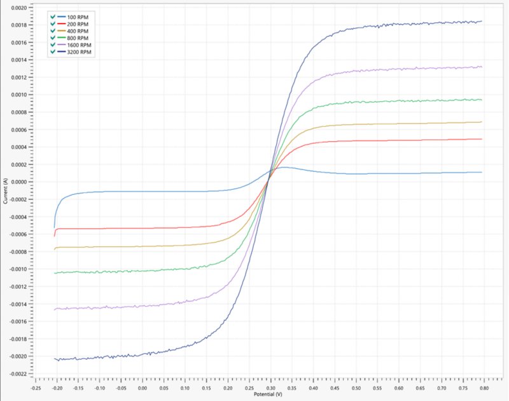Image resolution: width=509 pixels, height=401 pixels.
Task: Click the 100 RPM blue line swatch
Action: [61, 17]
